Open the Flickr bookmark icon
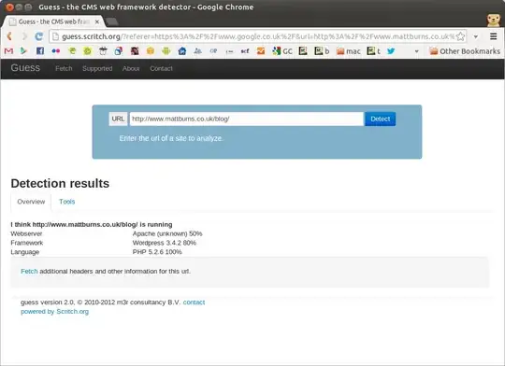Image resolution: width=505 pixels, height=366 pixels. [56, 50]
